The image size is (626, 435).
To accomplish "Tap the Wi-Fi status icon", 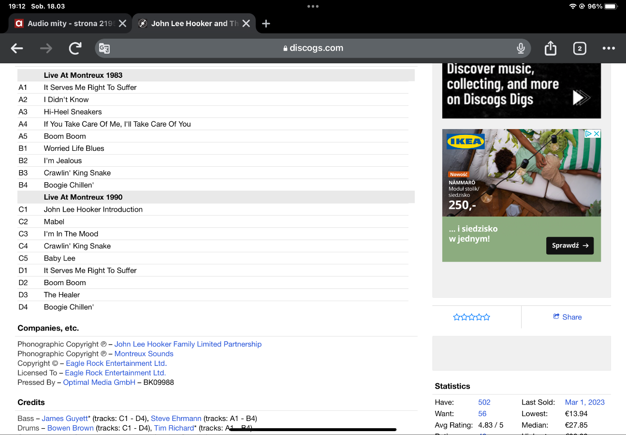I will [x=573, y=6].
